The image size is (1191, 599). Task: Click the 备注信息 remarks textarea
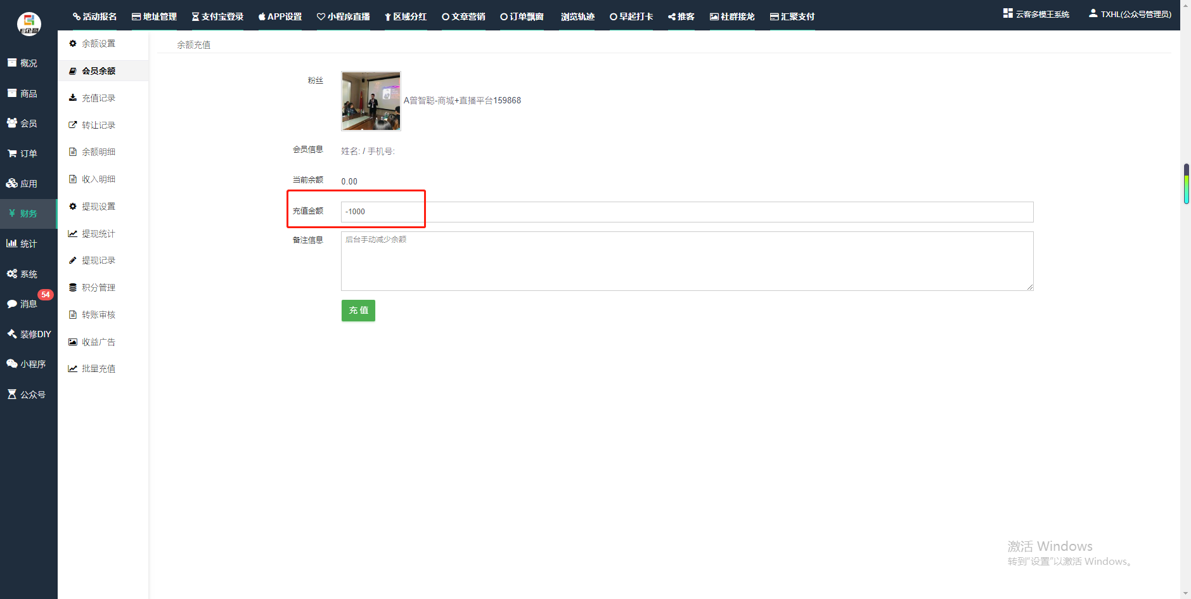[686, 261]
